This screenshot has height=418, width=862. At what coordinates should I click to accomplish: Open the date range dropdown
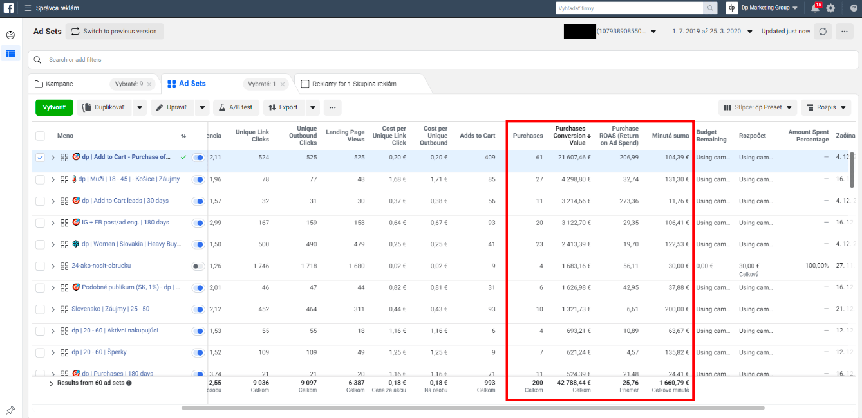point(709,32)
